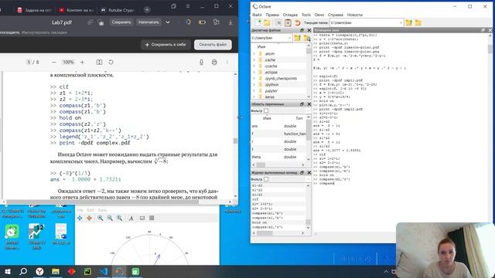Open the Новости menu in Octave

[354, 15]
